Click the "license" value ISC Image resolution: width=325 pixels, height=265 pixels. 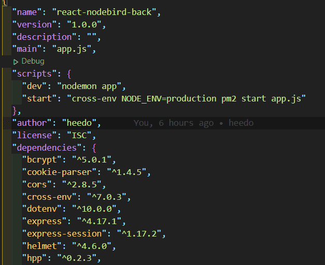click(79, 136)
